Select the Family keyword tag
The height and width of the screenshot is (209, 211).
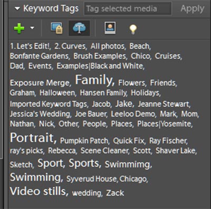tap(94, 80)
